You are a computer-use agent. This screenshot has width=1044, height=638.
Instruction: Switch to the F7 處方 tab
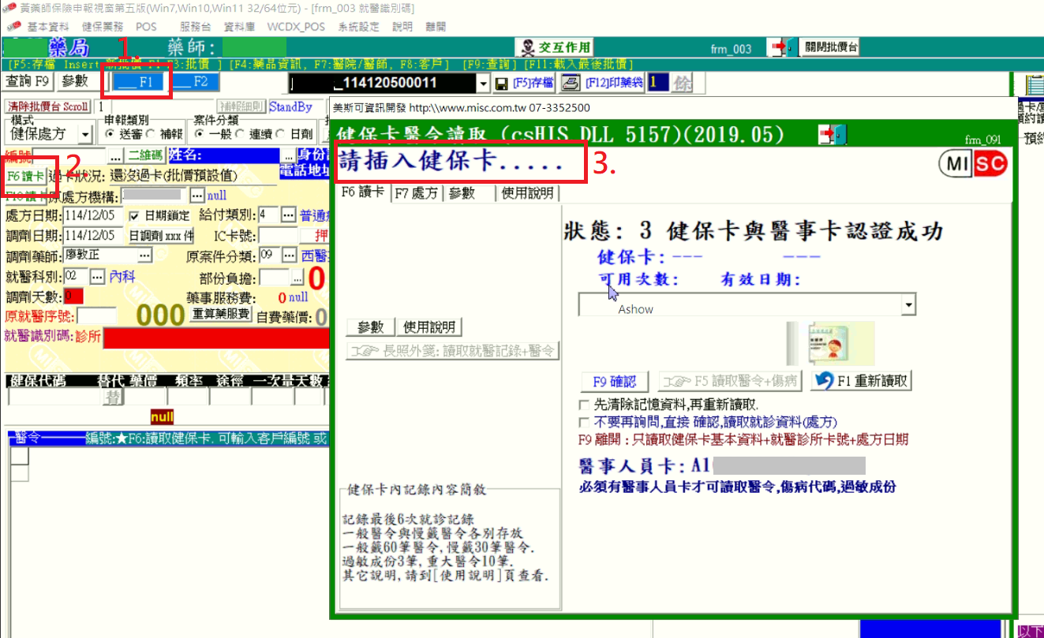pos(417,193)
